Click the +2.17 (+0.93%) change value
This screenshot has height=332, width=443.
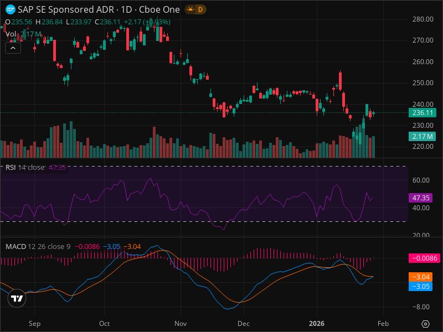point(147,22)
